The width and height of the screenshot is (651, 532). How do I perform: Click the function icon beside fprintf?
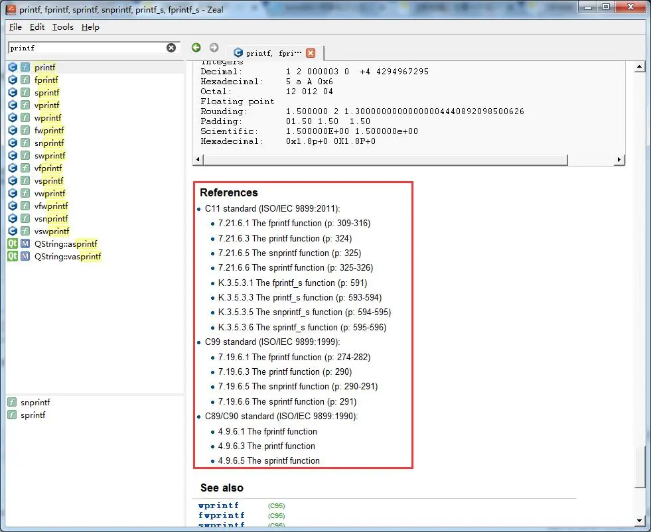[x=25, y=80]
